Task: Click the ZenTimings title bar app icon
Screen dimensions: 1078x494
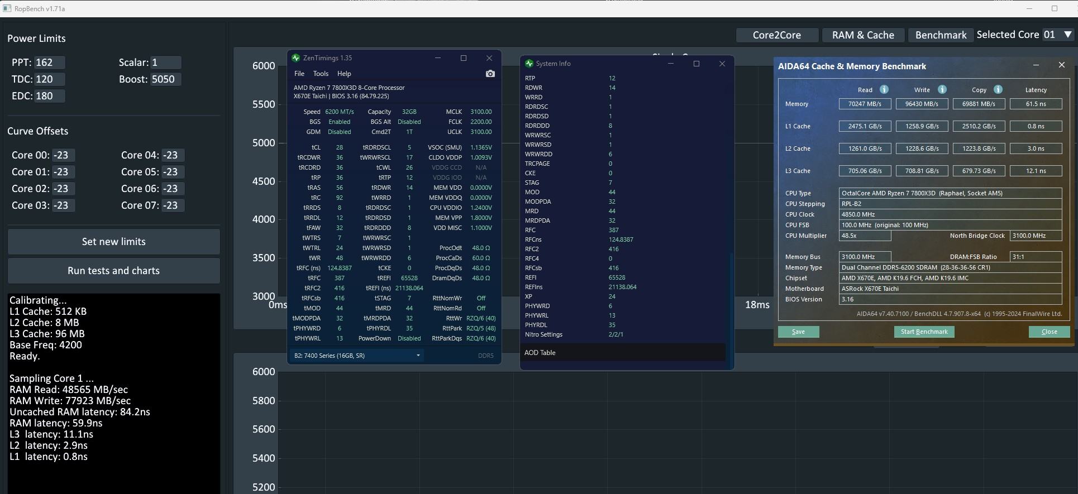Action: 295,58
